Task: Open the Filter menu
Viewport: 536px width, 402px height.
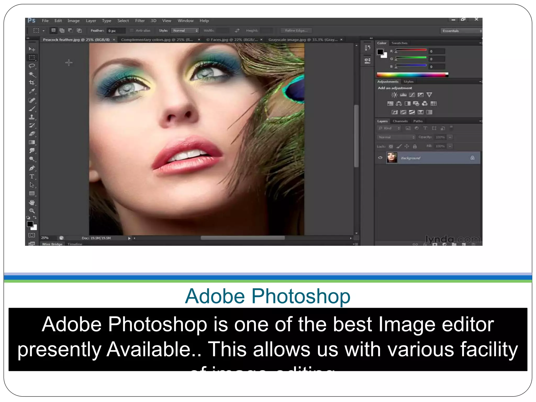Action: click(x=140, y=21)
